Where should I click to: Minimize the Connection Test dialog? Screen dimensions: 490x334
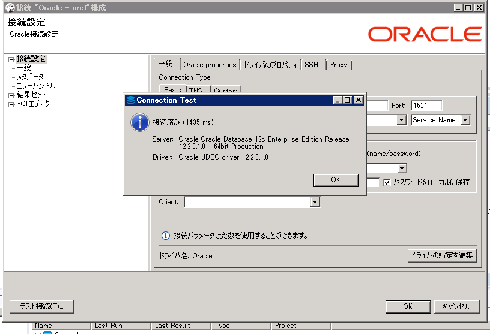337,100
